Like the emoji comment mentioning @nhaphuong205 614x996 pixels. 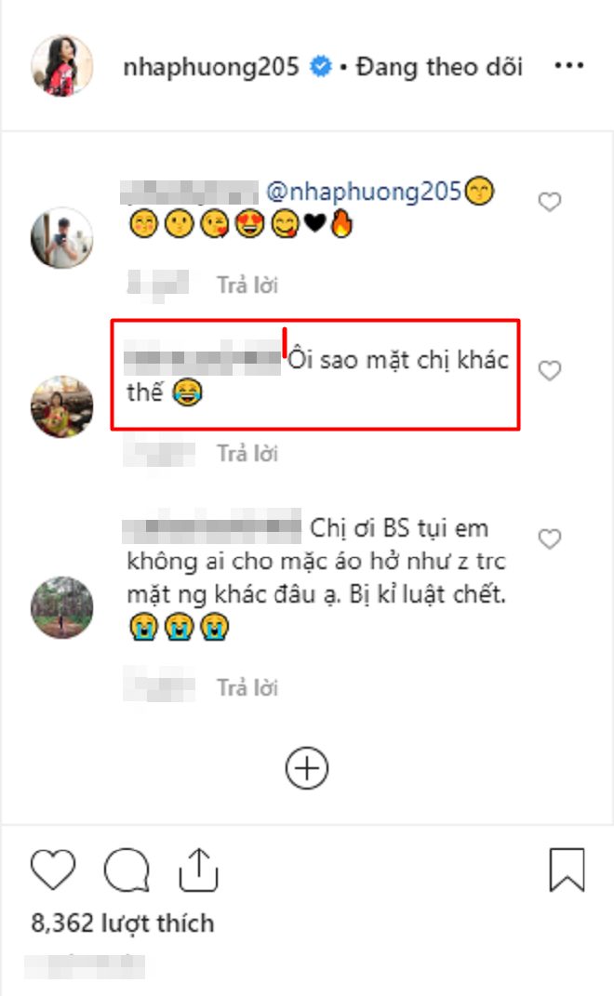[x=550, y=202]
